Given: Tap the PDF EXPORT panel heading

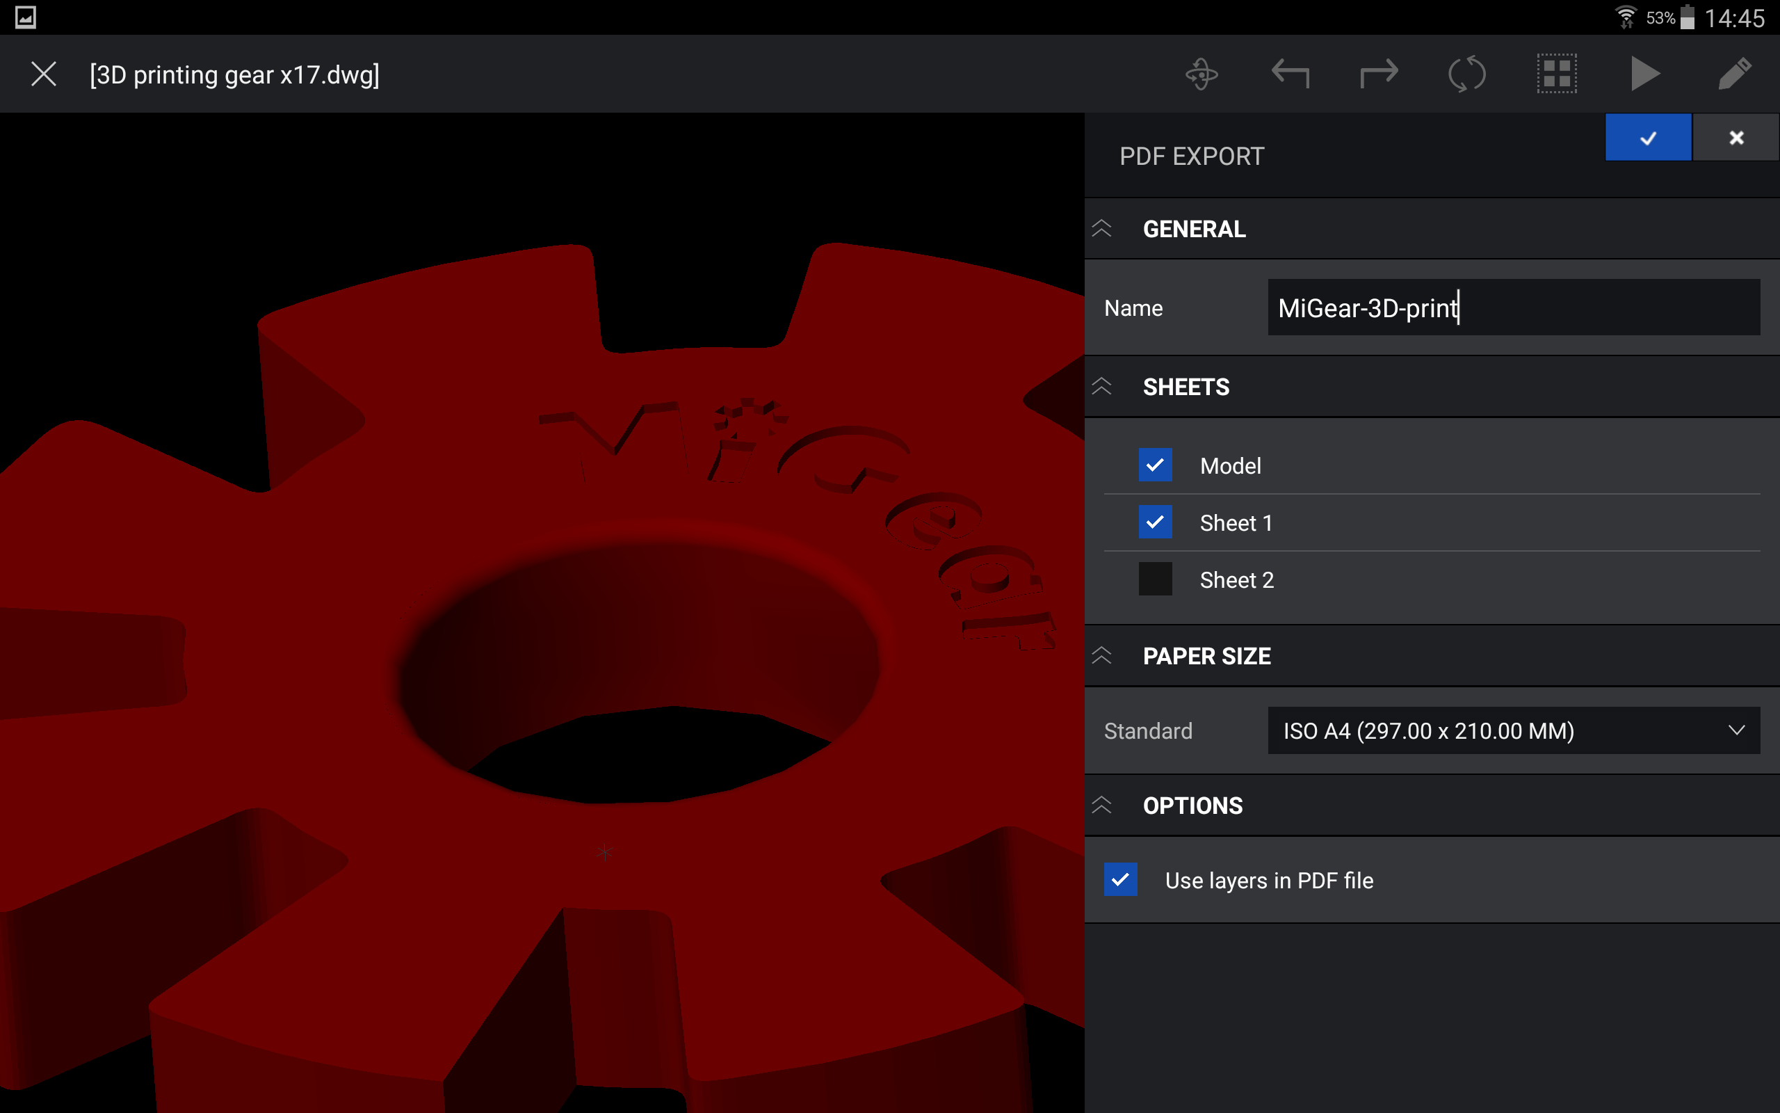Looking at the screenshot, I should pyautogui.click(x=1192, y=156).
